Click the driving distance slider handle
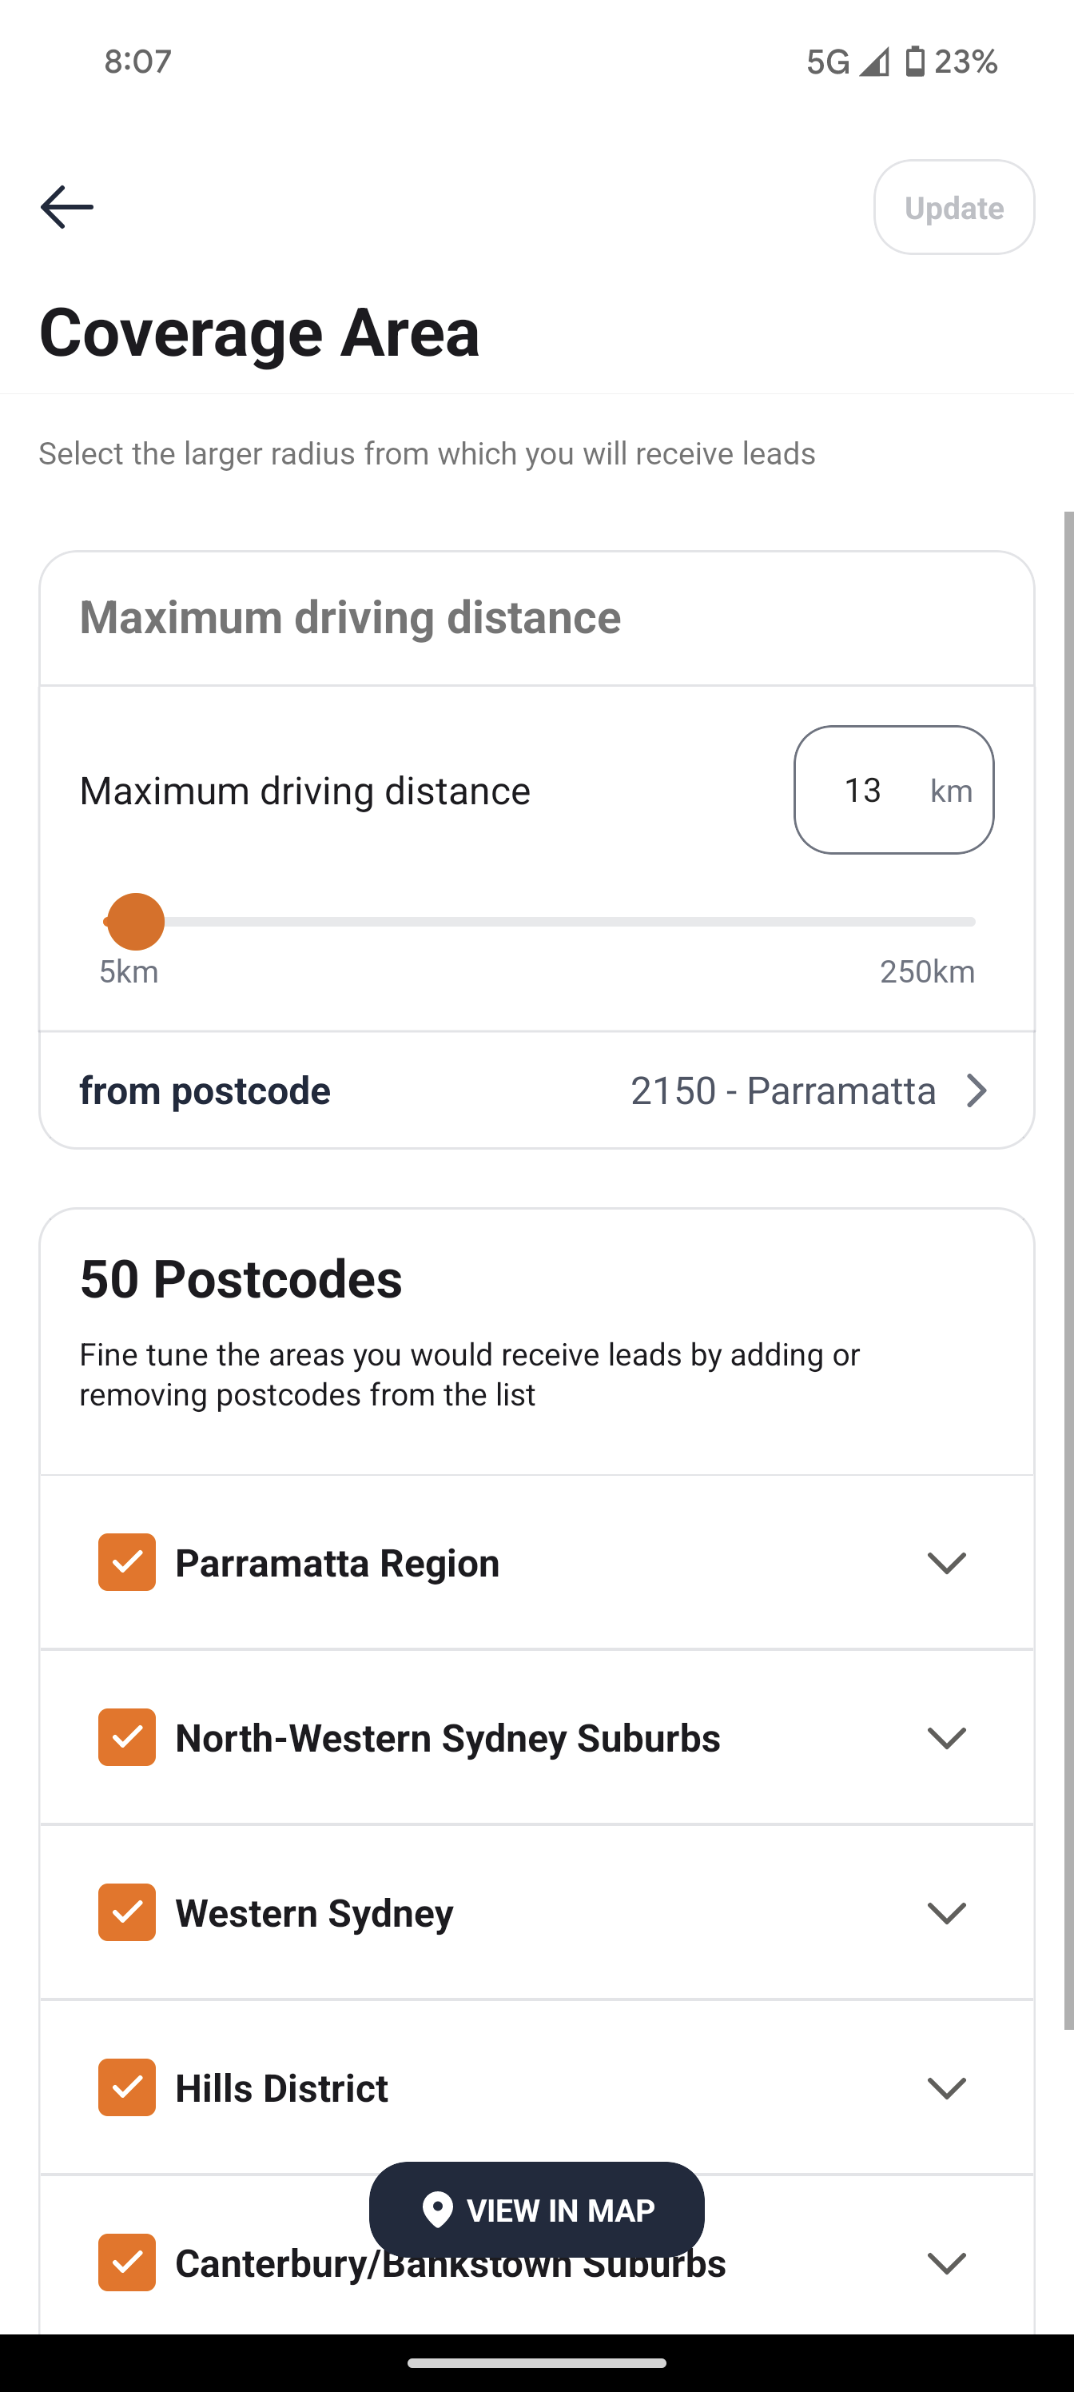Image resolution: width=1074 pixels, height=2392 pixels. tap(136, 921)
